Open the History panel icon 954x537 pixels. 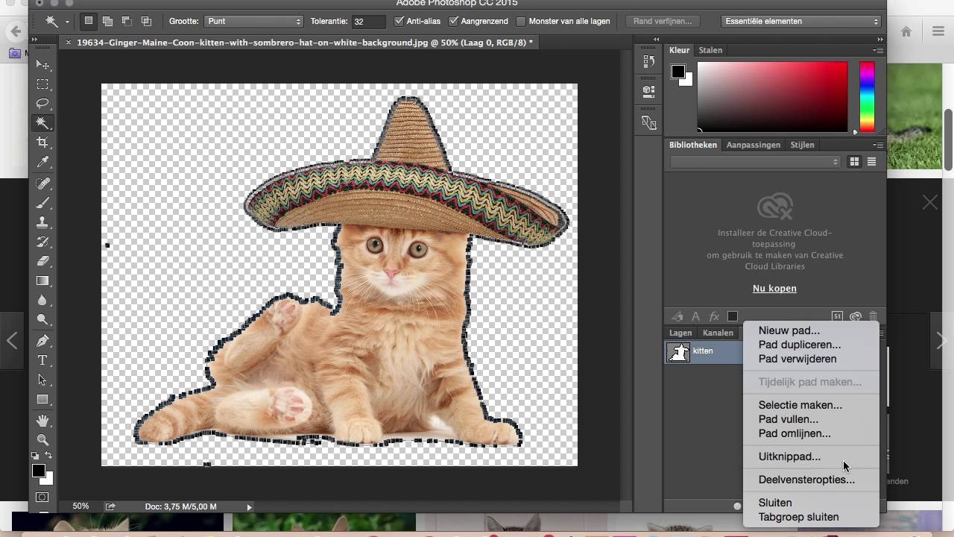click(648, 62)
